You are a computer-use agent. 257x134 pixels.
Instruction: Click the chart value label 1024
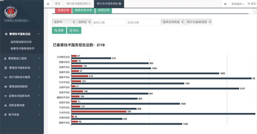point(154,68)
